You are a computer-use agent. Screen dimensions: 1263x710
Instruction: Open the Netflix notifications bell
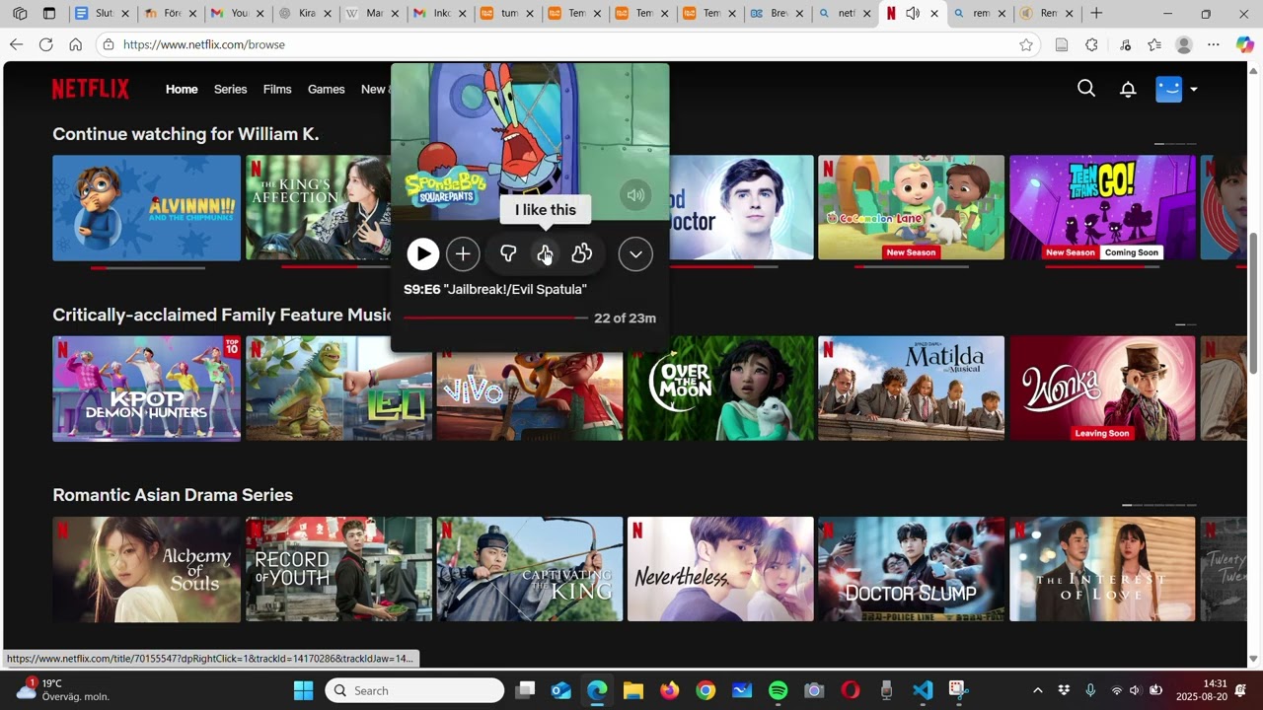(1128, 90)
